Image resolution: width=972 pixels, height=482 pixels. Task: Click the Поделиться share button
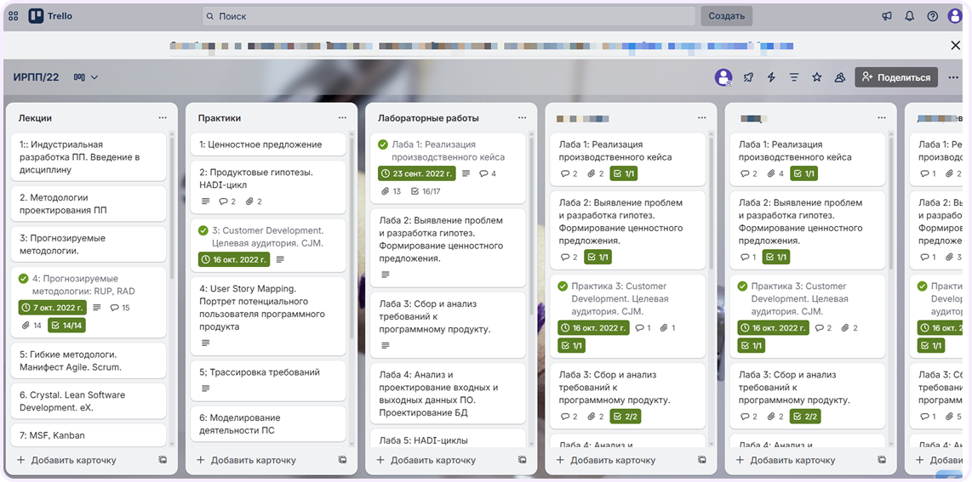tap(895, 77)
